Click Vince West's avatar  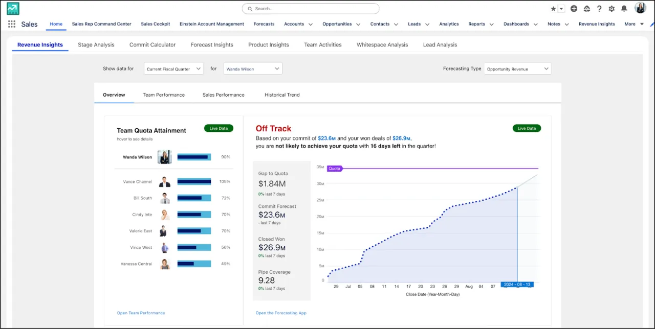click(x=165, y=247)
